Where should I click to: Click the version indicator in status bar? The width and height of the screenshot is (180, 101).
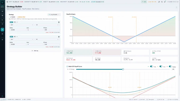coord(4,99)
